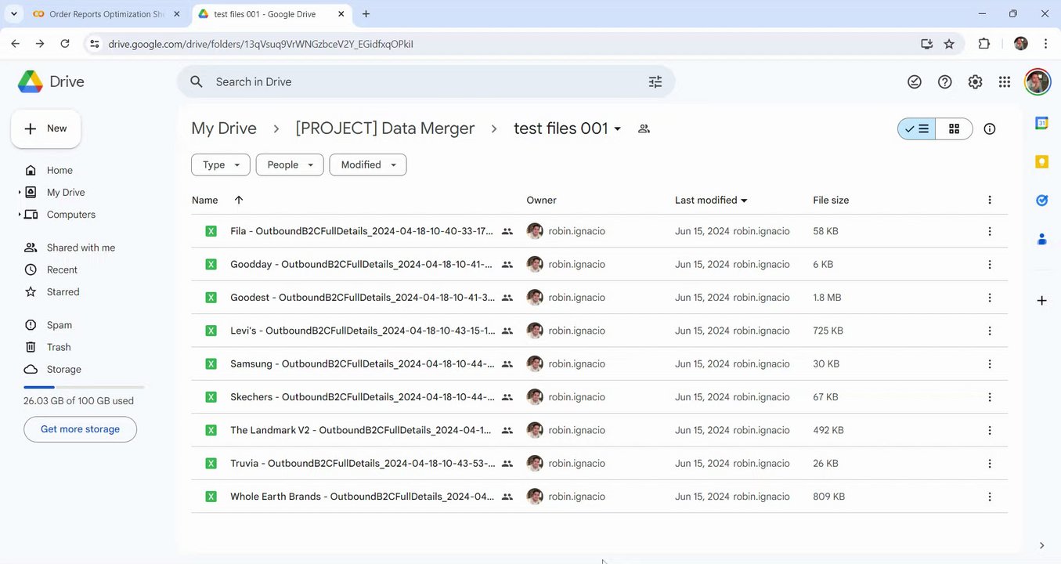Reverse name sort direction arrow
Viewport: 1061px width, 564px height.
pos(239,200)
